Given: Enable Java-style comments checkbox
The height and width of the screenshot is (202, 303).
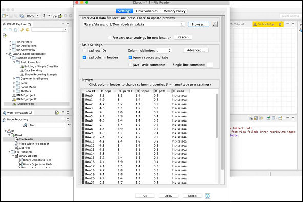Looking at the screenshot, I should [x=130, y=65].
